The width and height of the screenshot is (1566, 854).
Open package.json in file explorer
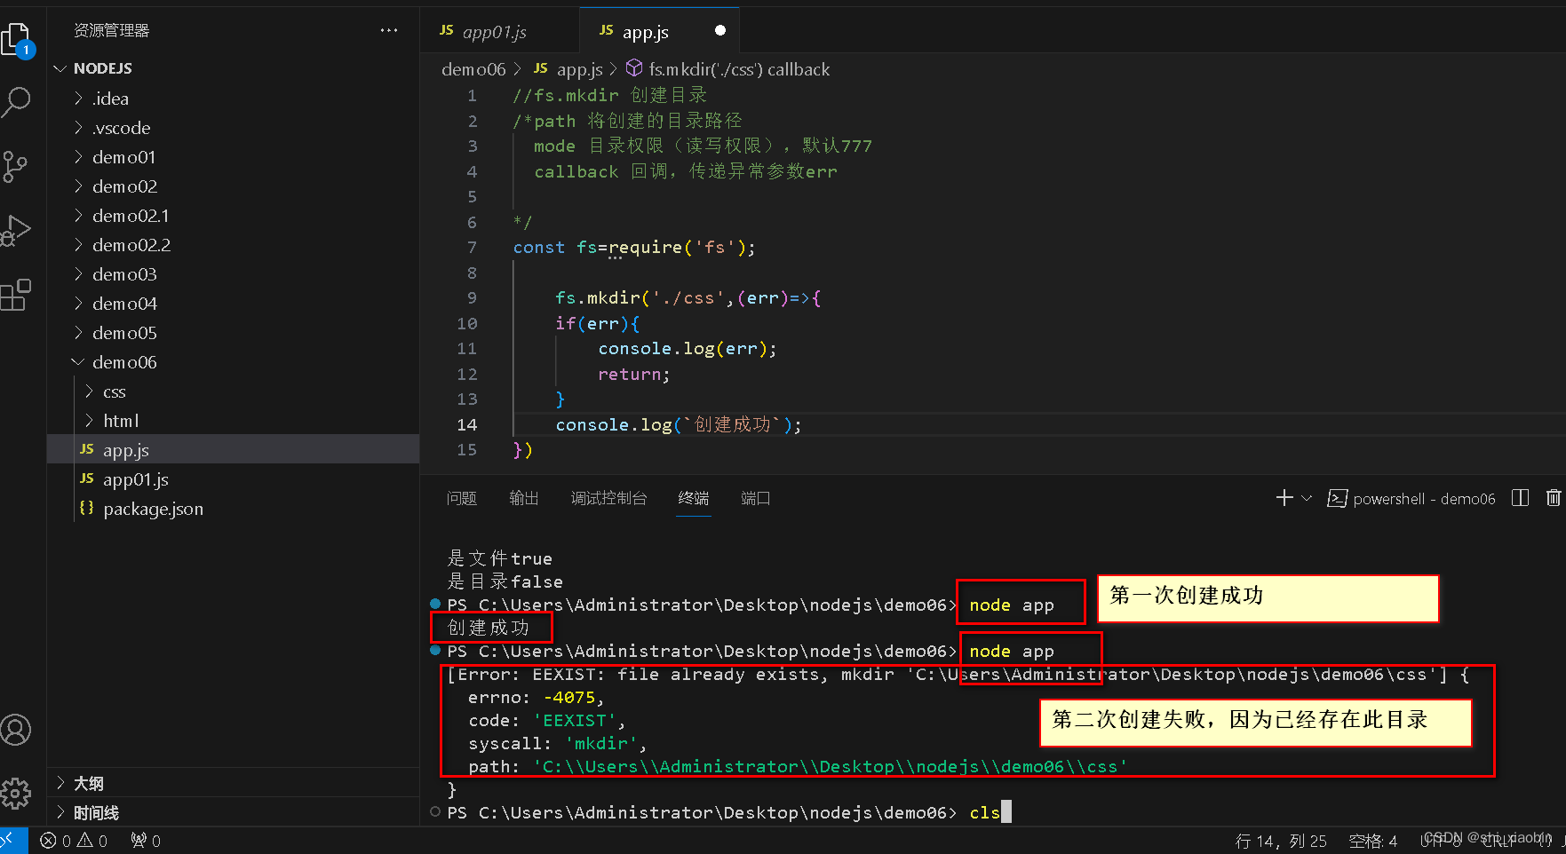[233, 509]
